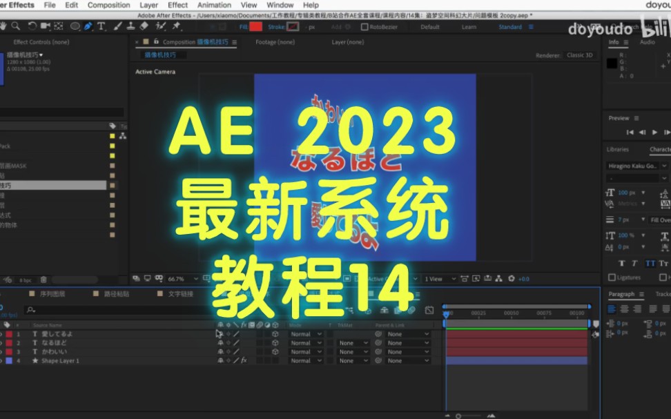Select the Type tool
This screenshot has height=419, width=671.
(100, 26)
